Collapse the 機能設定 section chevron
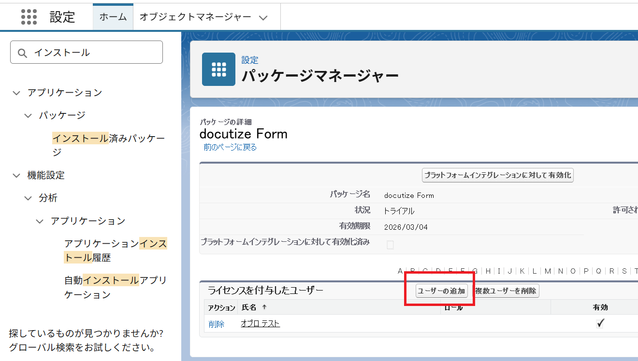The image size is (638, 361). point(16,176)
